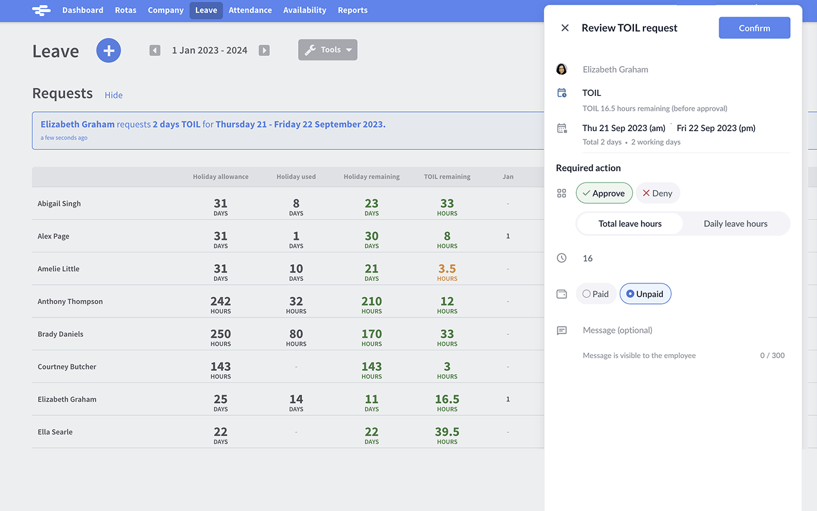The height and width of the screenshot is (511, 817).
Task: Choose the Unpaid radio button
Action: tap(646, 294)
